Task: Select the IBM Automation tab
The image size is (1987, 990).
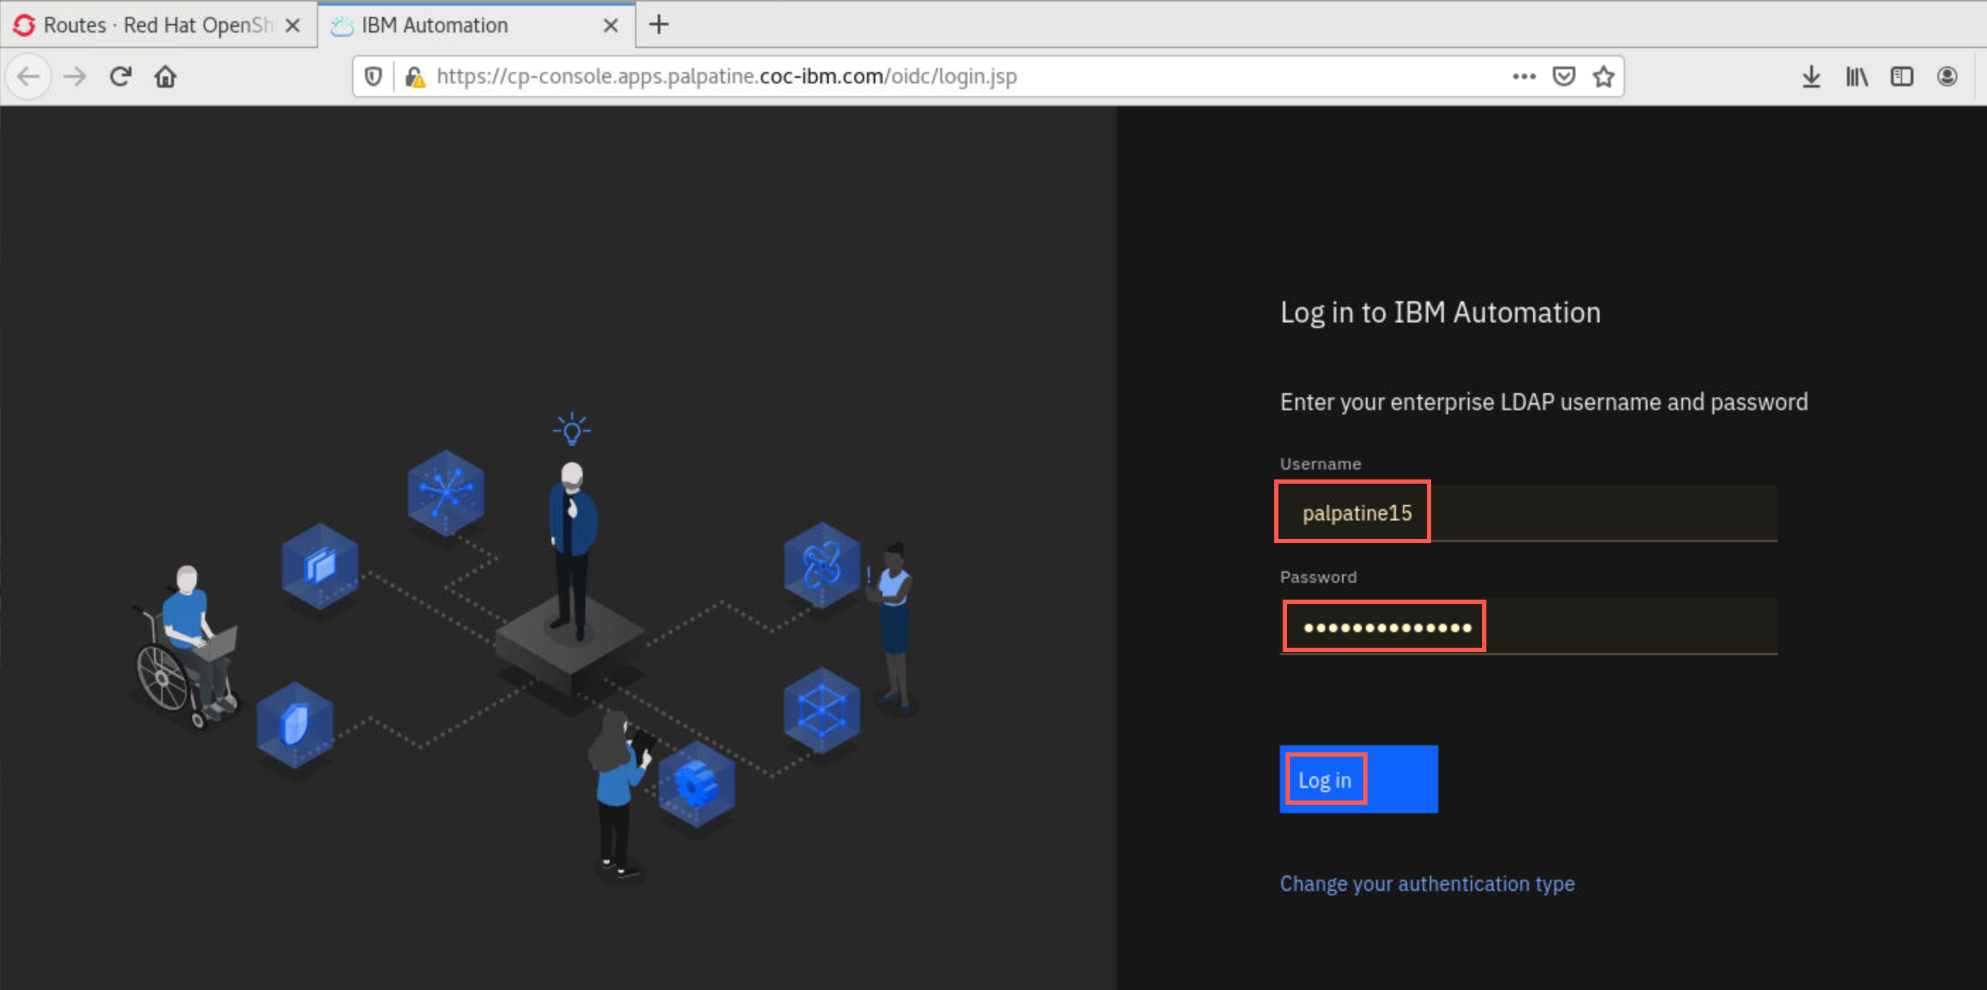Action: (x=475, y=25)
